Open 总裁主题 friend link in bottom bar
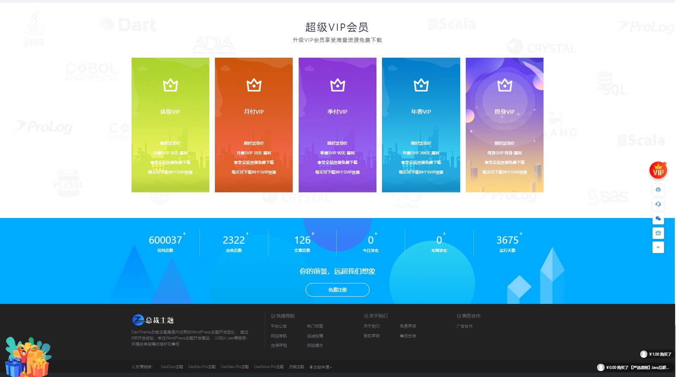The image size is (676, 377). [x=297, y=367]
